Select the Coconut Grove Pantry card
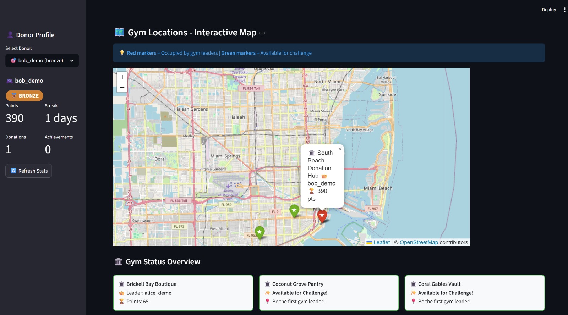568x315 pixels. point(329,293)
